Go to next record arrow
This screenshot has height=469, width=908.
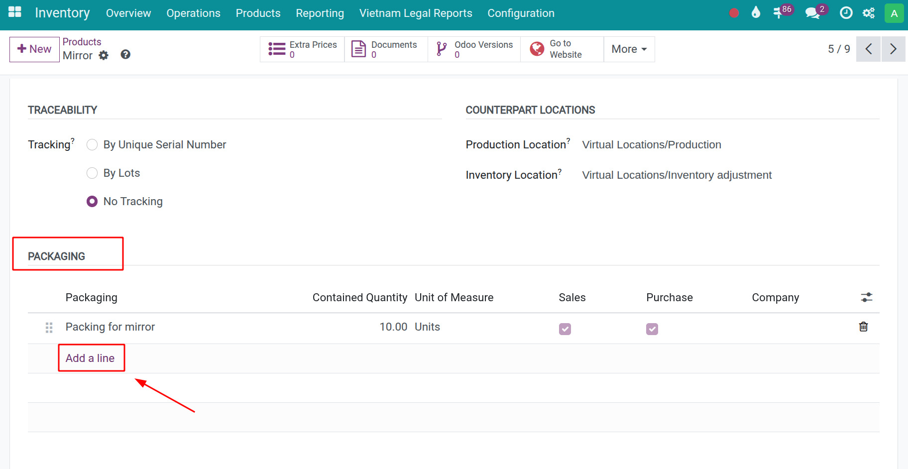pyautogui.click(x=893, y=49)
